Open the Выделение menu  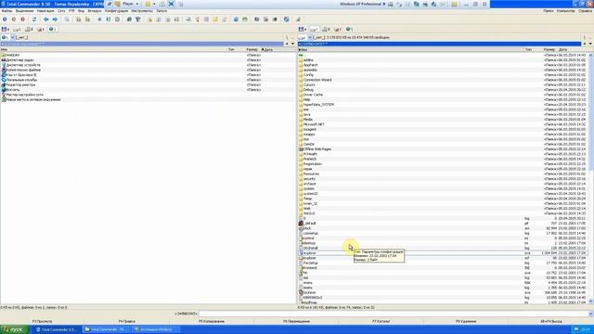(x=25, y=11)
